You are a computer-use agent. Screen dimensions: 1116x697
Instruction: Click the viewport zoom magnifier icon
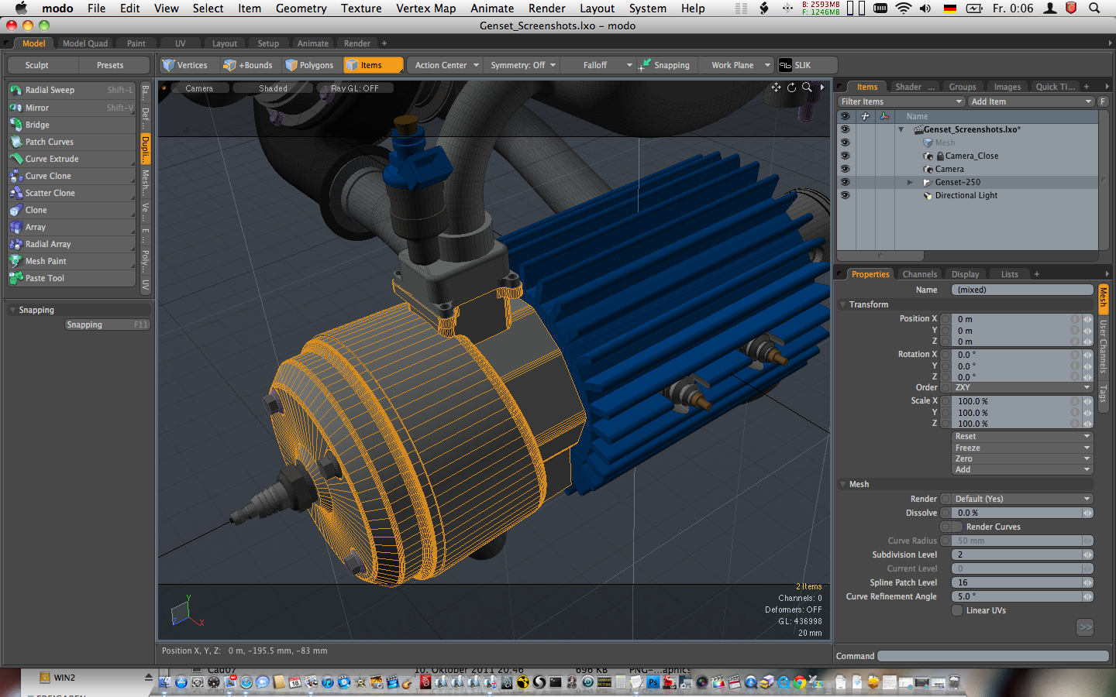click(x=807, y=88)
